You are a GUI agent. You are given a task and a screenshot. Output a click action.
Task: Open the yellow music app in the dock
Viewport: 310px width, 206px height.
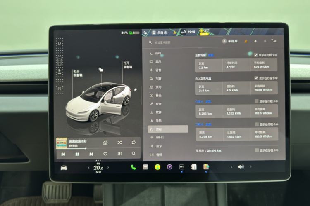tap(157, 167)
